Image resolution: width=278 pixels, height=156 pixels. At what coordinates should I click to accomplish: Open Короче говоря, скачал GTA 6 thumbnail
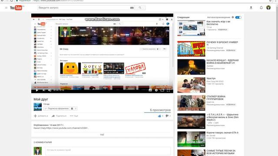191,139
